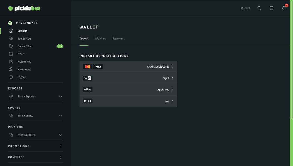Open the Promotions section arrow
The width and height of the screenshot is (293, 166).
61,146
